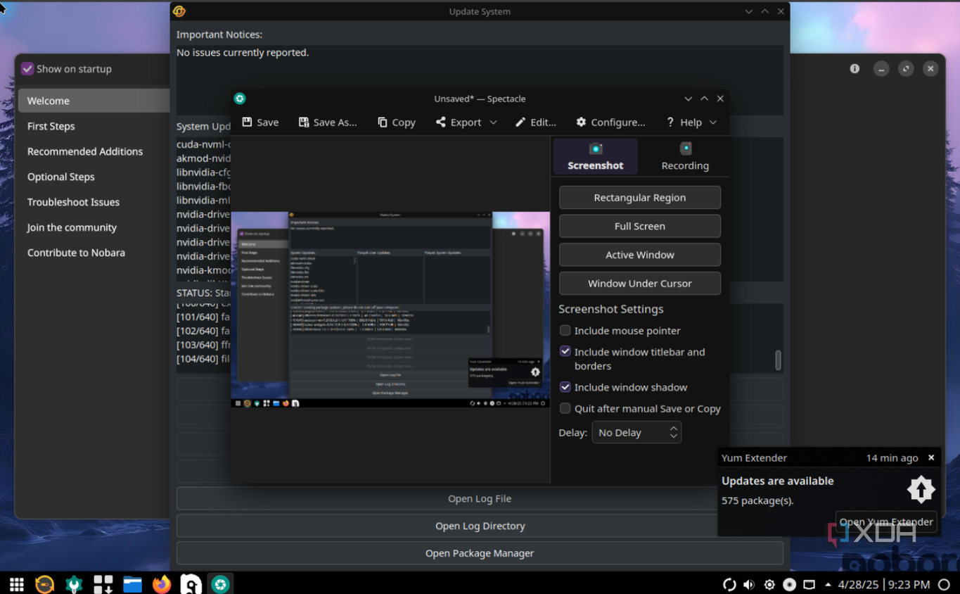Disable Include window shadow
This screenshot has width=960, height=594.
[x=565, y=387]
